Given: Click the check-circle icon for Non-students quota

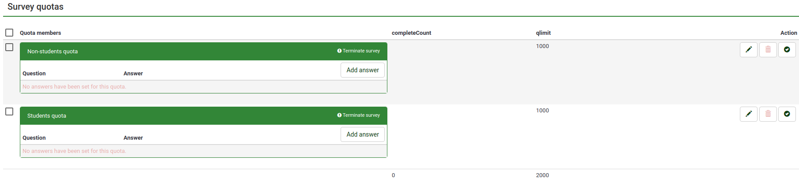Looking at the screenshot, I should [787, 50].
